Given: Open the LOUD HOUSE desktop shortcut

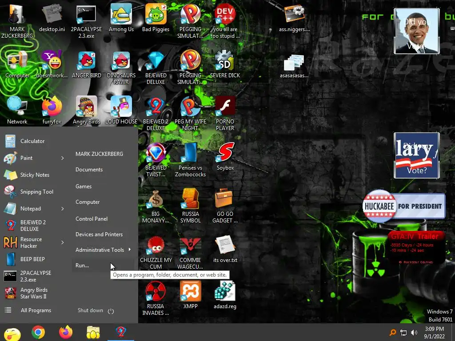Looking at the screenshot, I should [x=121, y=111].
